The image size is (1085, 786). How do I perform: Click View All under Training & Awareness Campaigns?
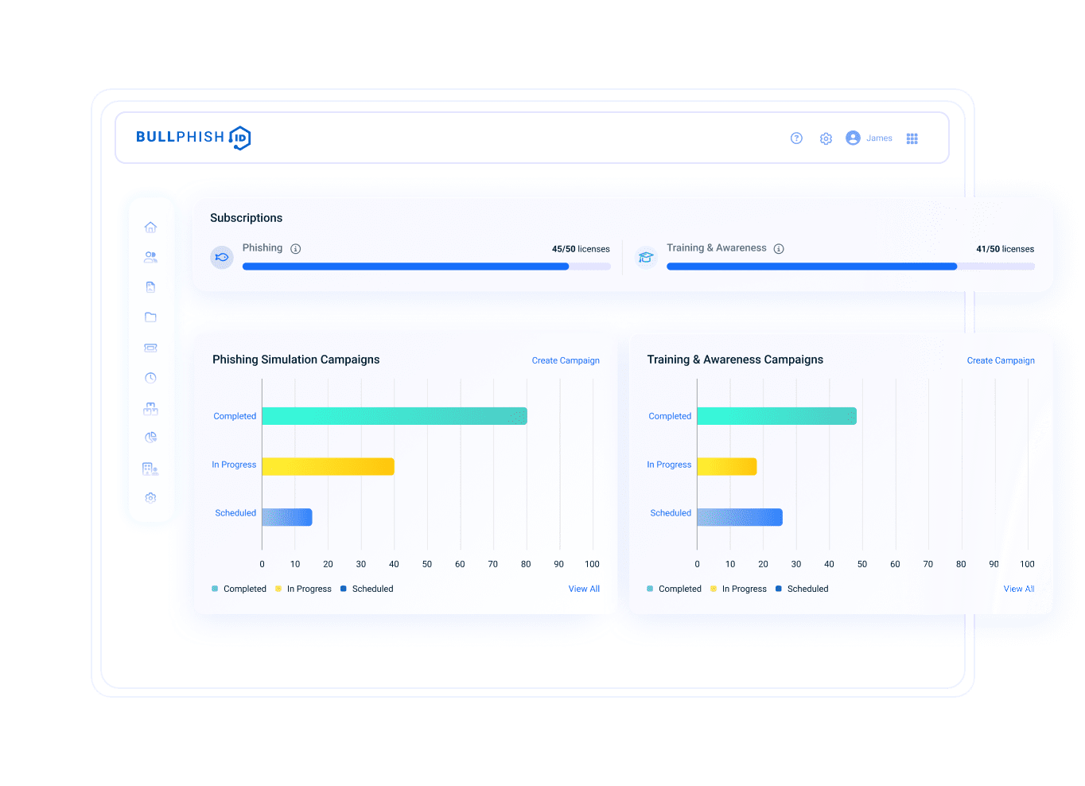1018,589
